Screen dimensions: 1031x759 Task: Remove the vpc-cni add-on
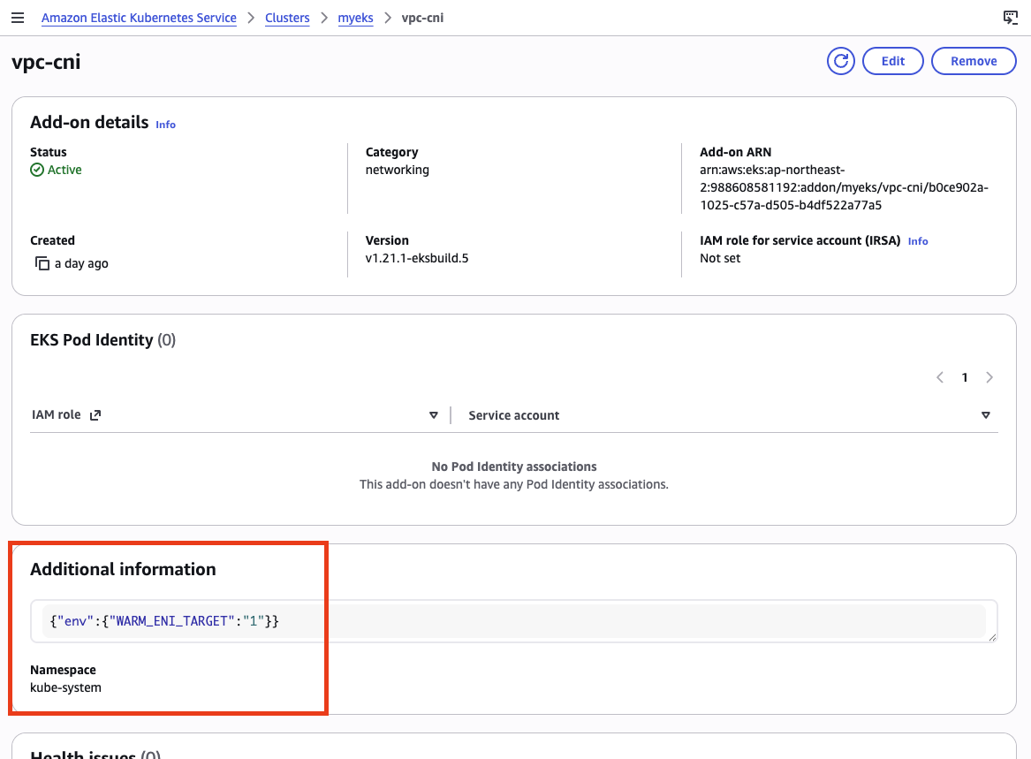(974, 61)
